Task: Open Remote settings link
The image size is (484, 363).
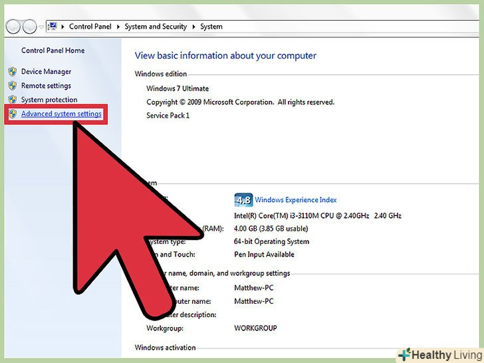Action: (46, 86)
